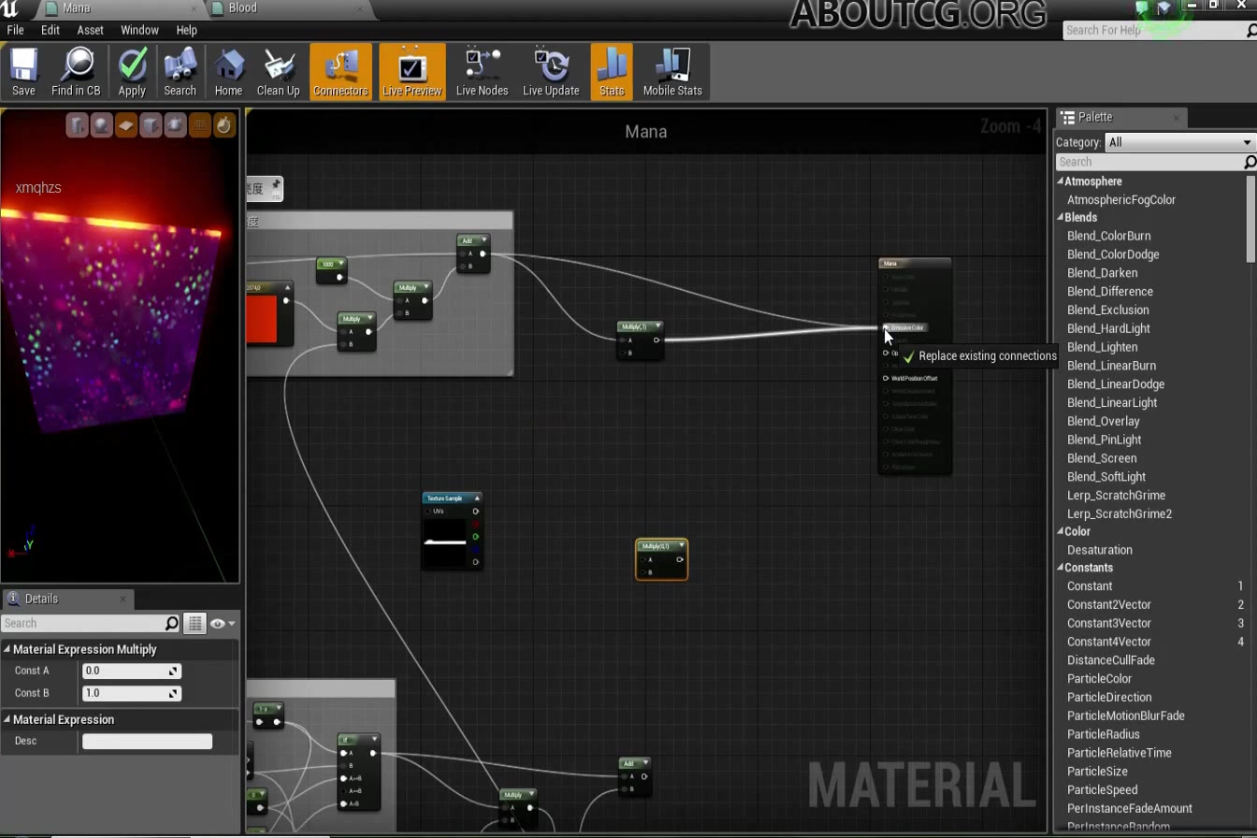The image size is (1257, 838).
Task: Toggle Details property matrix grid icon
Action: coord(195,624)
